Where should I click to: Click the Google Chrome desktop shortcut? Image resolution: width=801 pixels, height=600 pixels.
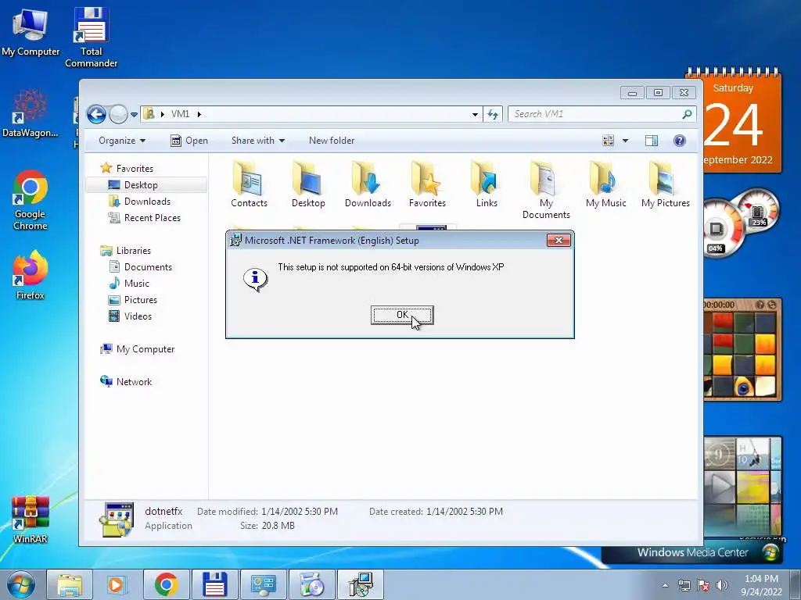tap(31, 200)
